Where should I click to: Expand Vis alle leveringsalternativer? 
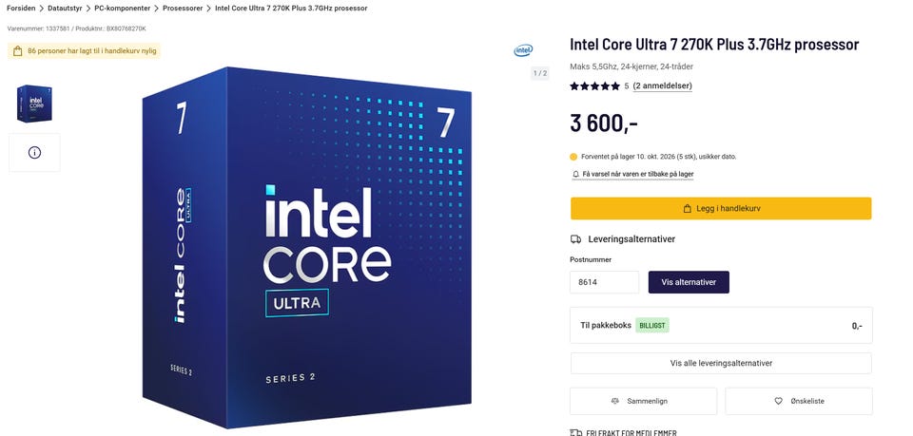pos(721,363)
